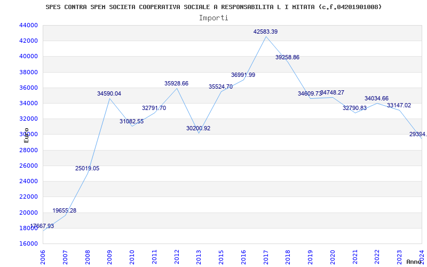Click the data label 32791.70

coord(154,108)
